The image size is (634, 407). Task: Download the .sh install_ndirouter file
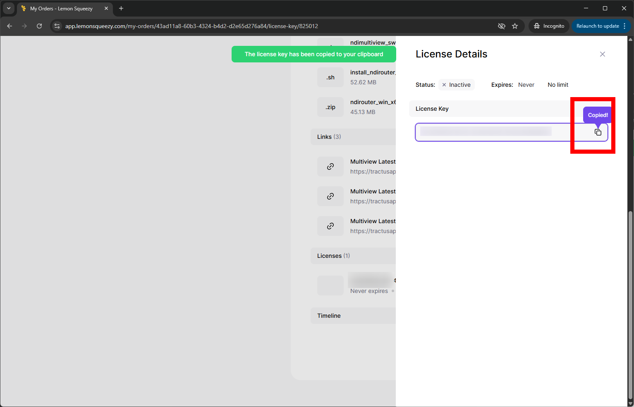[330, 77]
